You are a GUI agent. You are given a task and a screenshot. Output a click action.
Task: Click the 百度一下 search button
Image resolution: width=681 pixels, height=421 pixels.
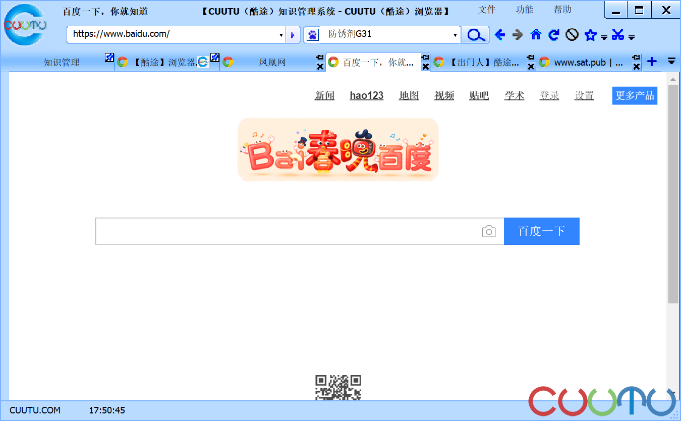[x=542, y=231]
